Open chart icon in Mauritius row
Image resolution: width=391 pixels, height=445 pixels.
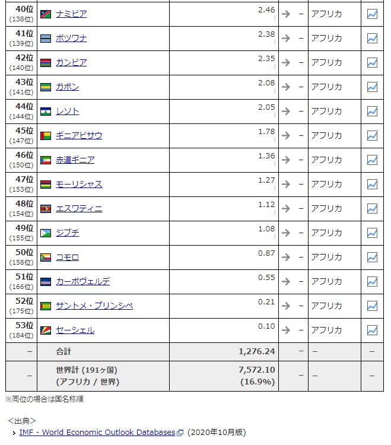[x=372, y=184]
